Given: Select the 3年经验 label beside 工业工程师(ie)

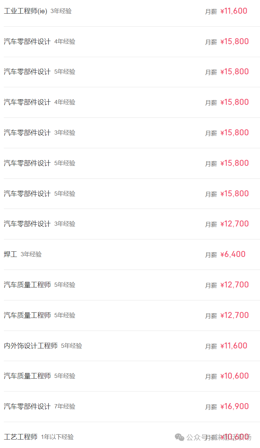Looking at the screenshot, I should pos(61,11).
